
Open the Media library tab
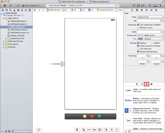151,84
